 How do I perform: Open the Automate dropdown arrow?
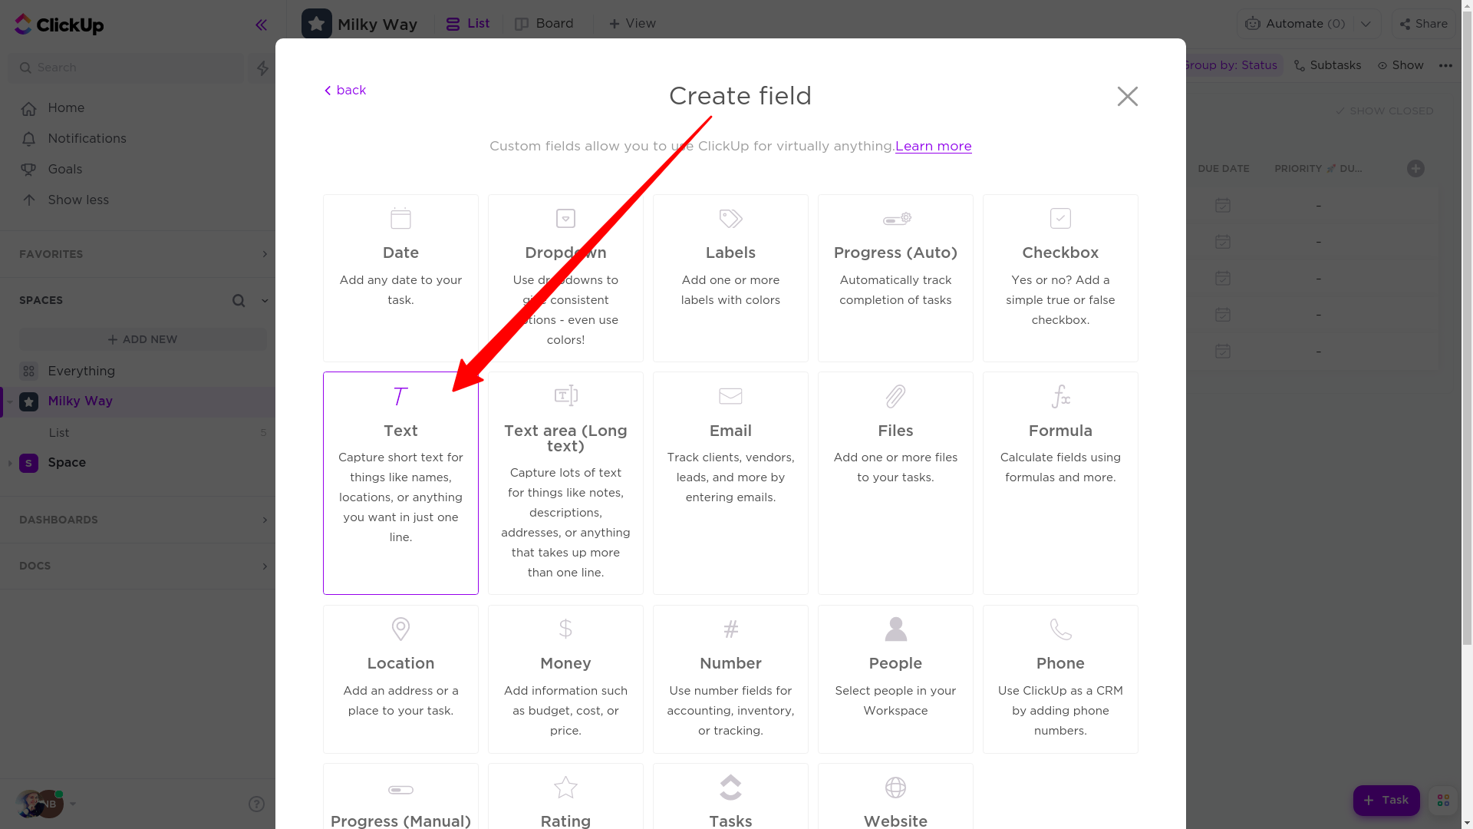coord(1366,24)
